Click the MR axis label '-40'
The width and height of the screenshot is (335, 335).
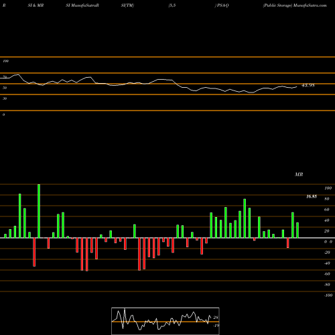pyautogui.click(x=327, y=263)
